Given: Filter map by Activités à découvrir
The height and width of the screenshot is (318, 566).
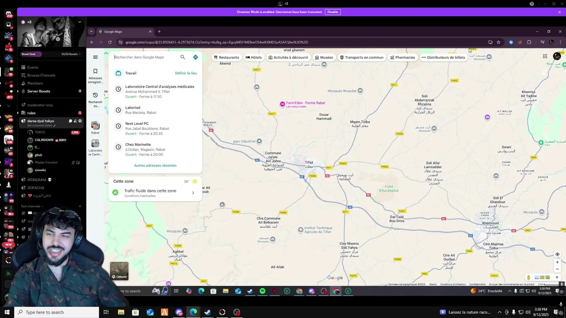Looking at the screenshot, I should [x=288, y=57].
